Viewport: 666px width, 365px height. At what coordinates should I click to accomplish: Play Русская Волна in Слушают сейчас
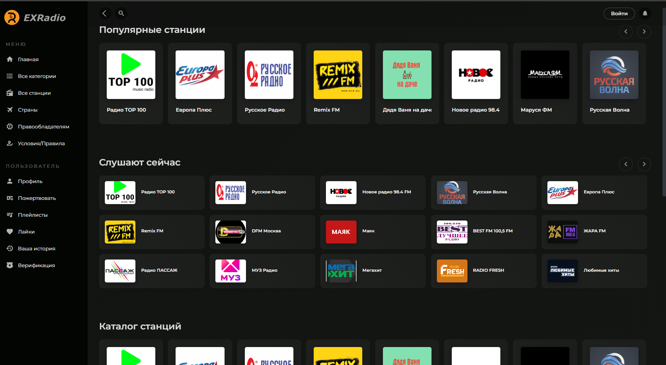(484, 193)
